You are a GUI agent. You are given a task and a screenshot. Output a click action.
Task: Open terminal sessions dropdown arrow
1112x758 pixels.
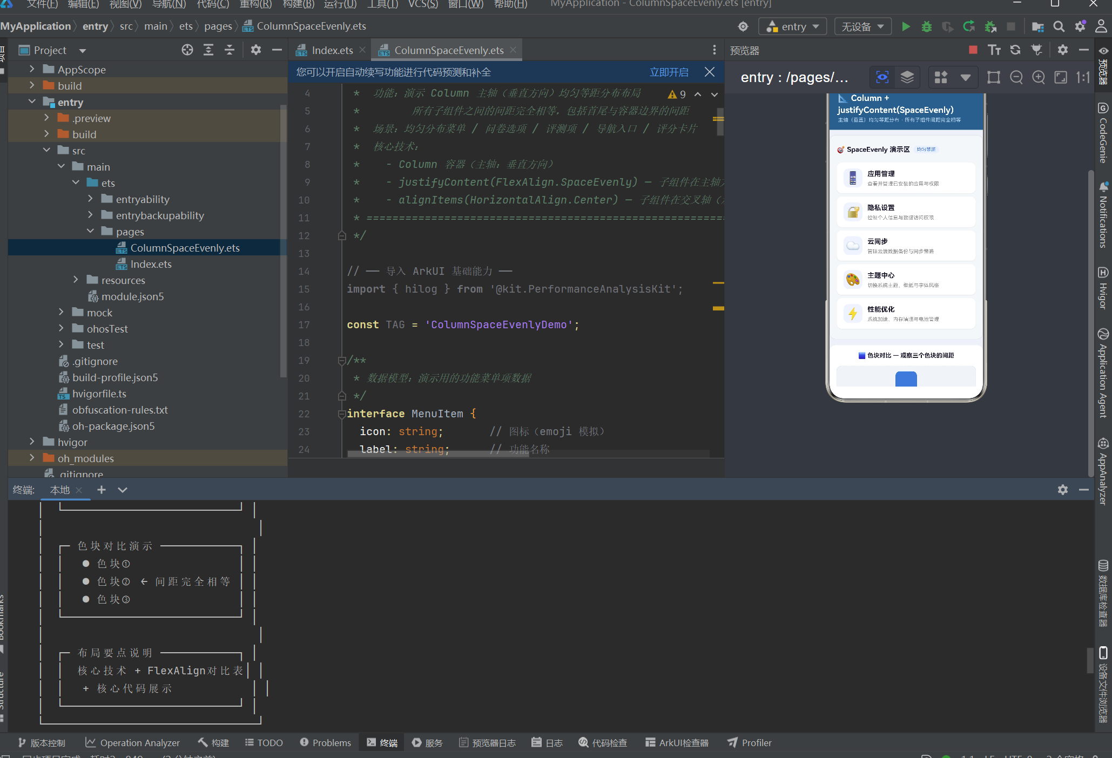tap(123, 490)
